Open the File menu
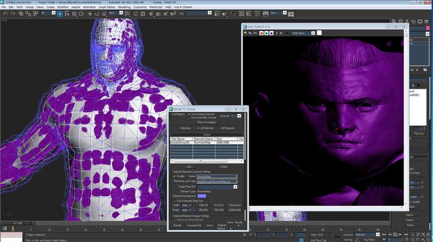 click(4, 7)
